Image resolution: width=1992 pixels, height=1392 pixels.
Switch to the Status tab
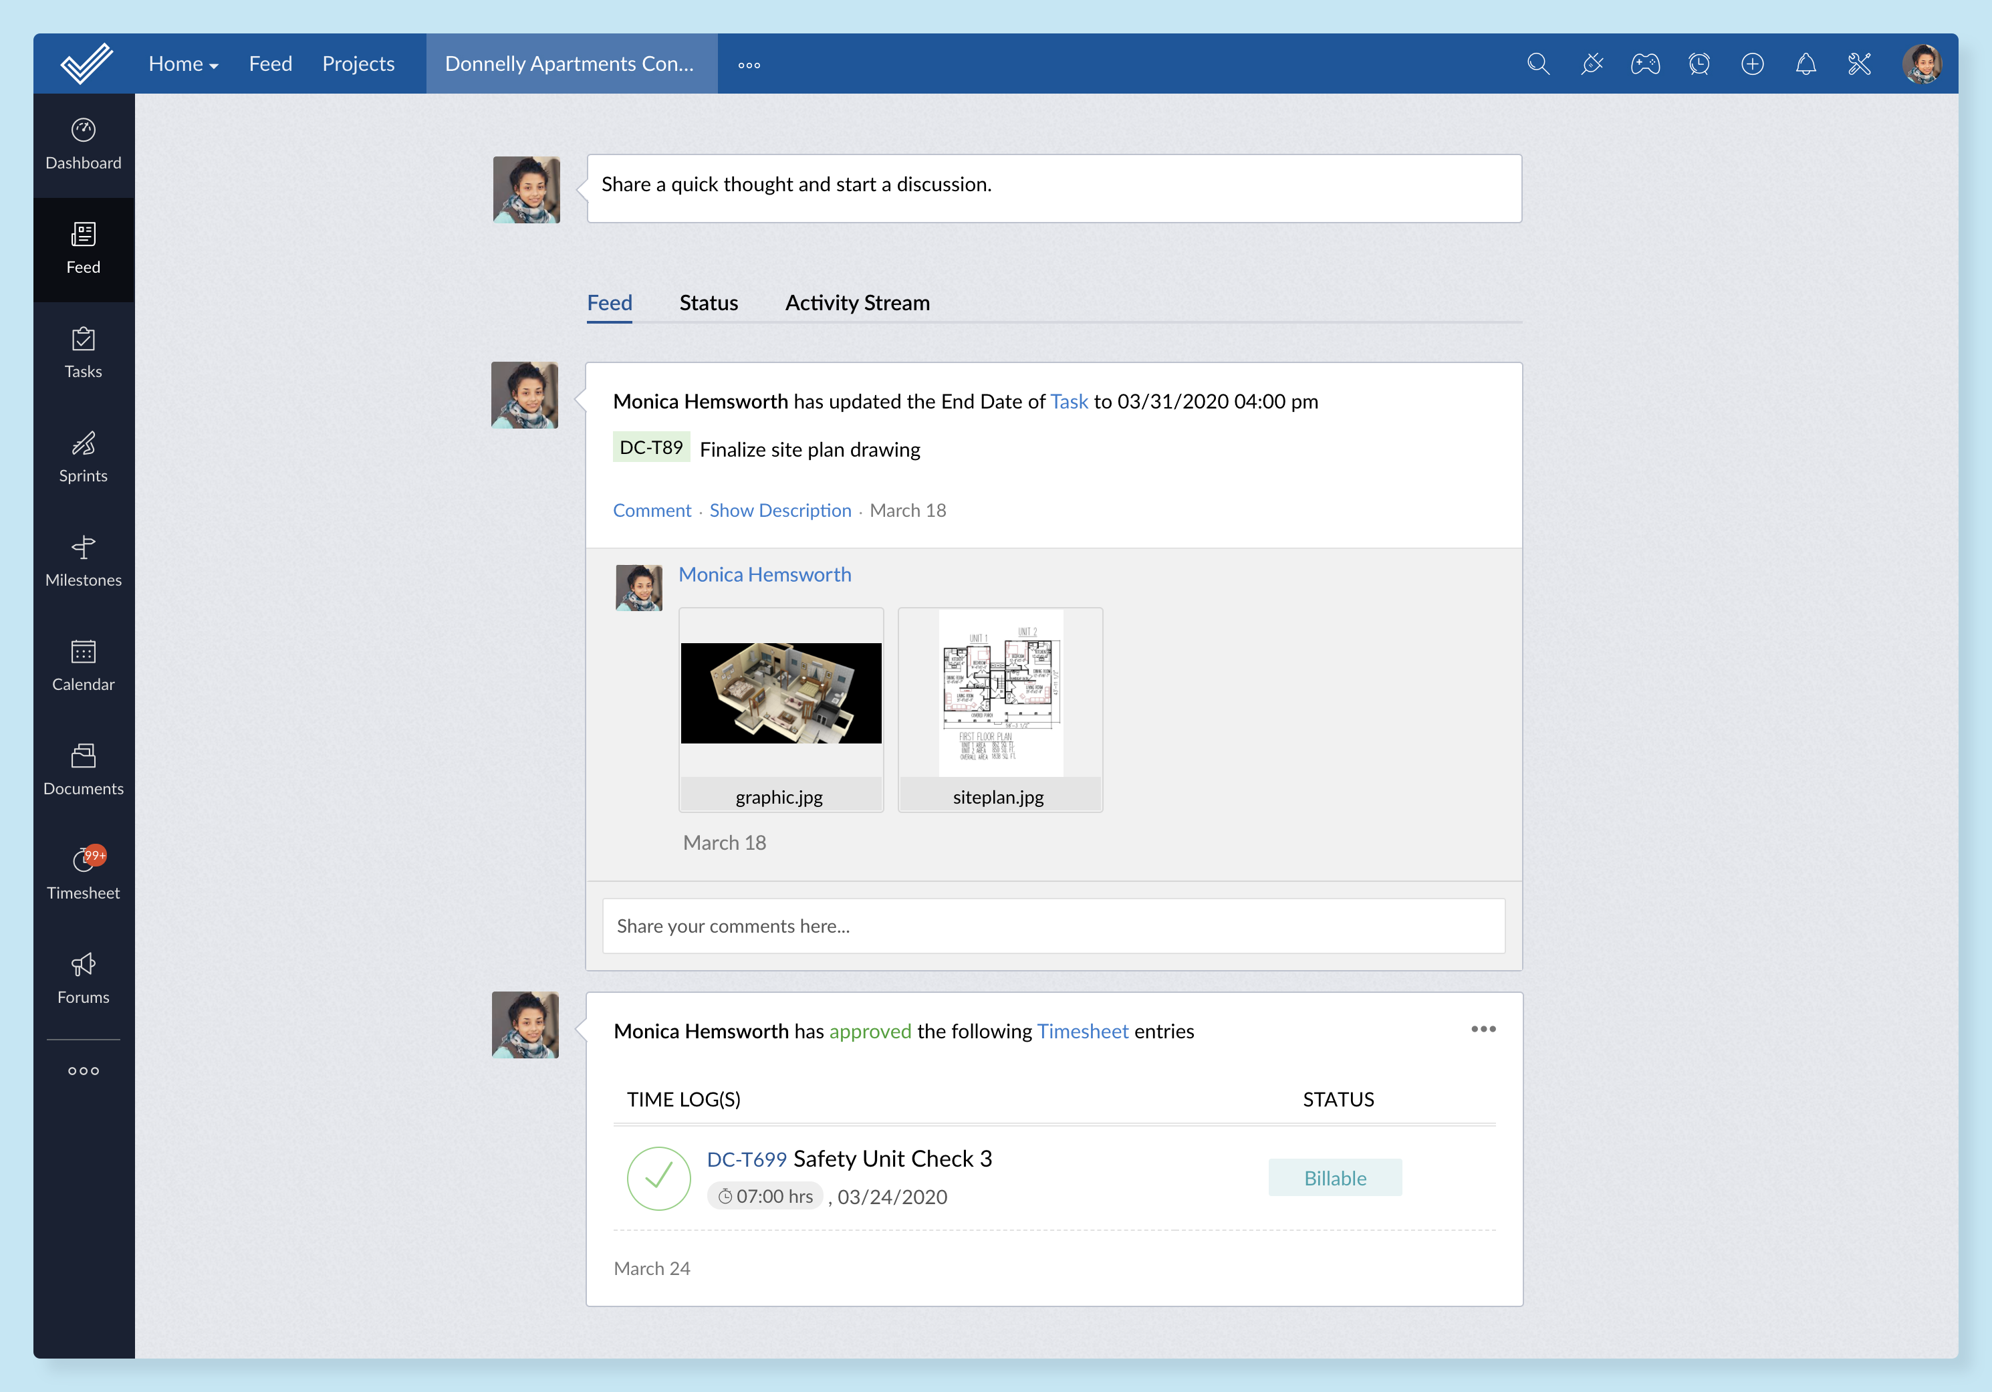pos(708,303)
